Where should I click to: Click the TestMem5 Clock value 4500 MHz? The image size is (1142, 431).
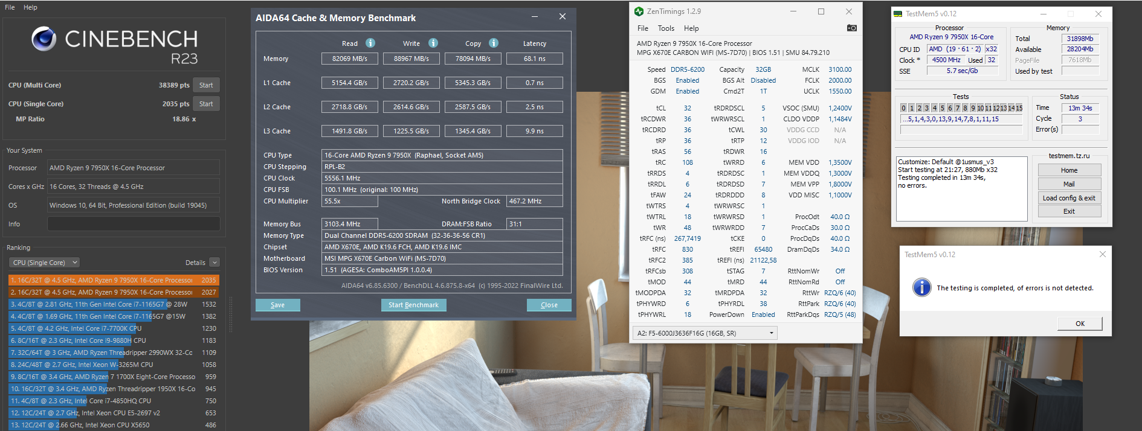(946, 60)
